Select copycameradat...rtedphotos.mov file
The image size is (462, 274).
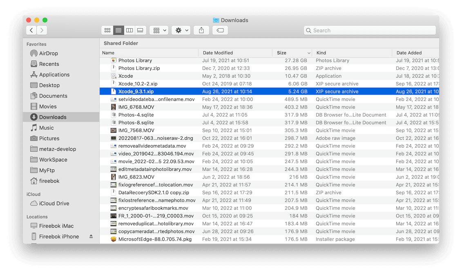click(x=269, y=231)
